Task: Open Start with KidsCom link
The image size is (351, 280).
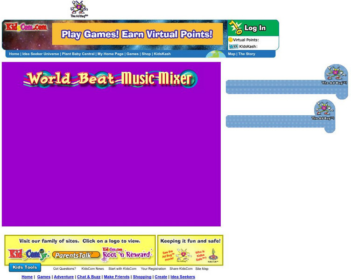Action: click(x=122, y=269)
